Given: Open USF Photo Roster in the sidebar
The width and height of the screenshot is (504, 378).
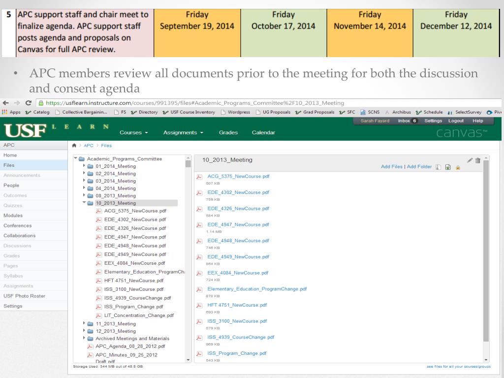Looking at the screenshot, I should click(x=34, y=296).
